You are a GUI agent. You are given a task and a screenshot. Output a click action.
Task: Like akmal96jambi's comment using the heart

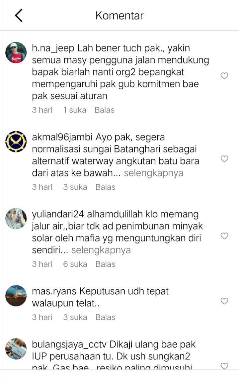[x=224, y=159]
